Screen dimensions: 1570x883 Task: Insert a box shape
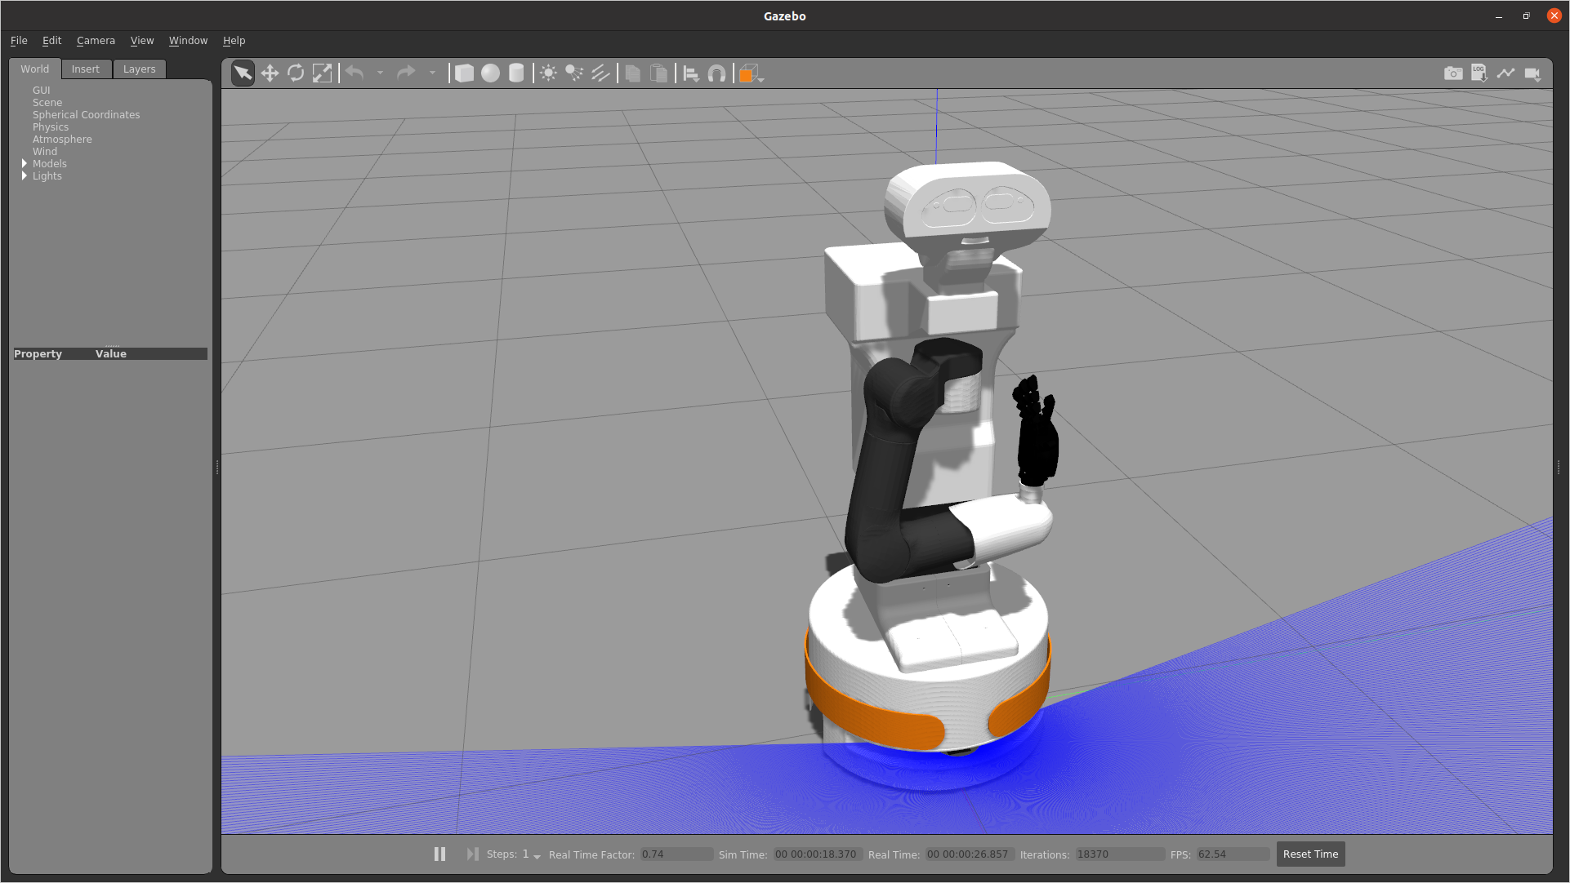(x=464, y=73)
